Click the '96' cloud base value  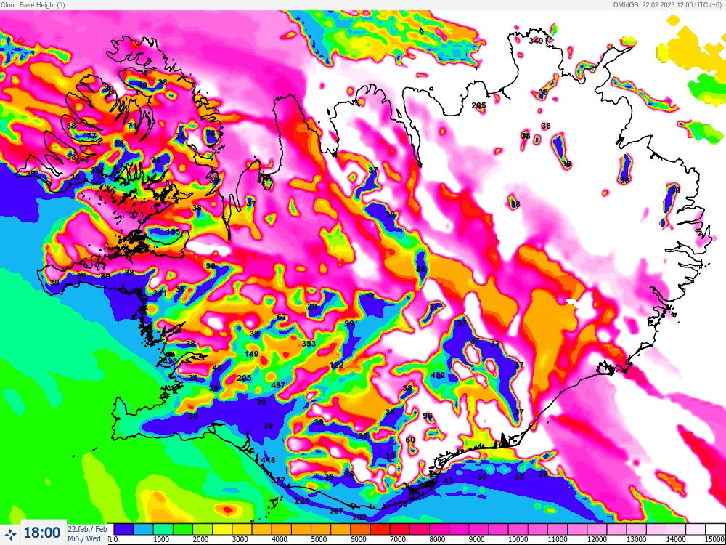(x=428, y=416)
